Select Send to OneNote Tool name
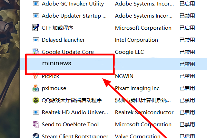Image resolution: width=207 pixels, height=138 pixels. click(70, 125)
